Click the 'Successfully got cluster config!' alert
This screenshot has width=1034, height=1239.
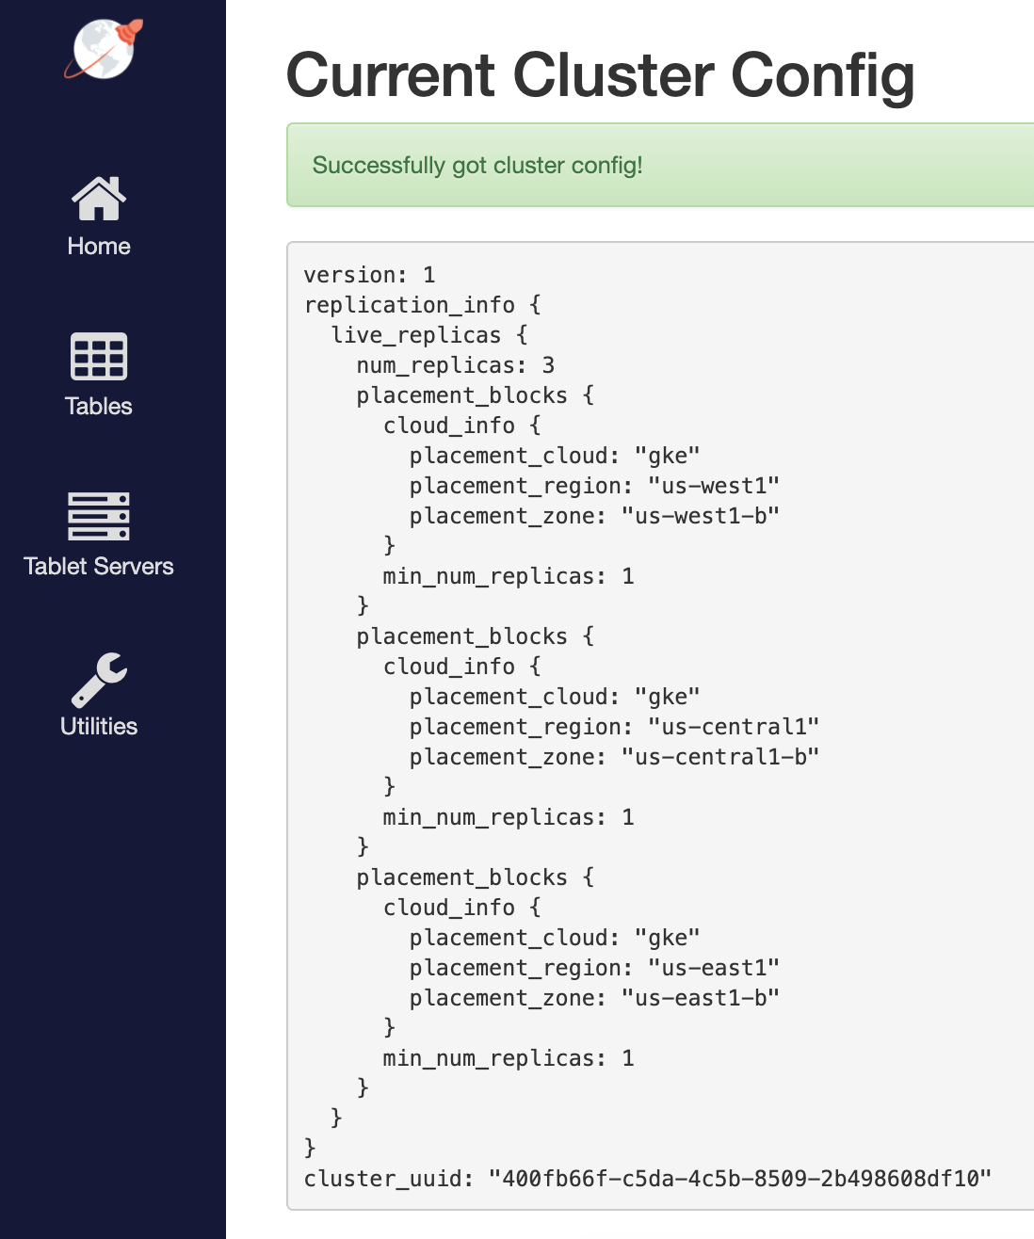(477, 166)
